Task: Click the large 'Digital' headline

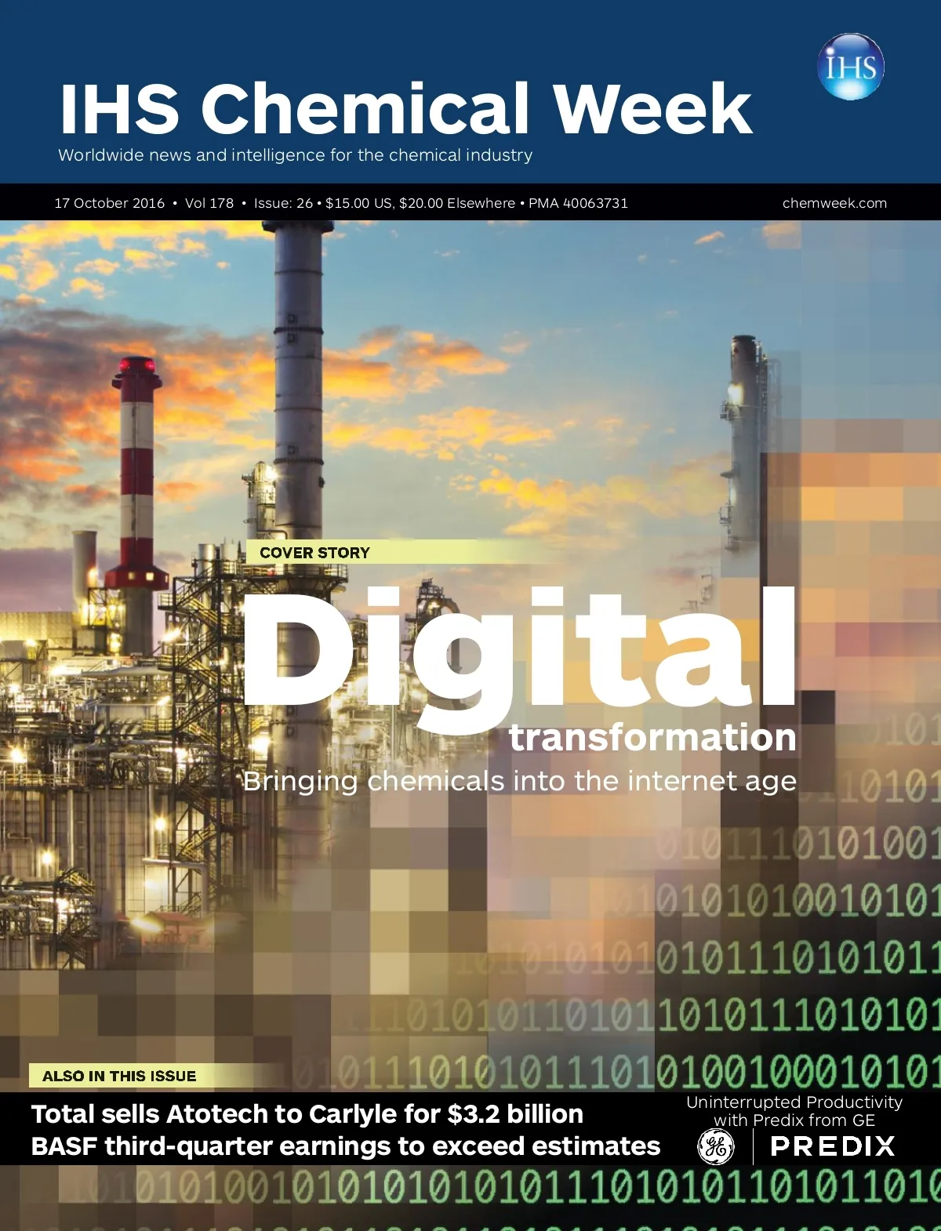Action: (519, 651)
